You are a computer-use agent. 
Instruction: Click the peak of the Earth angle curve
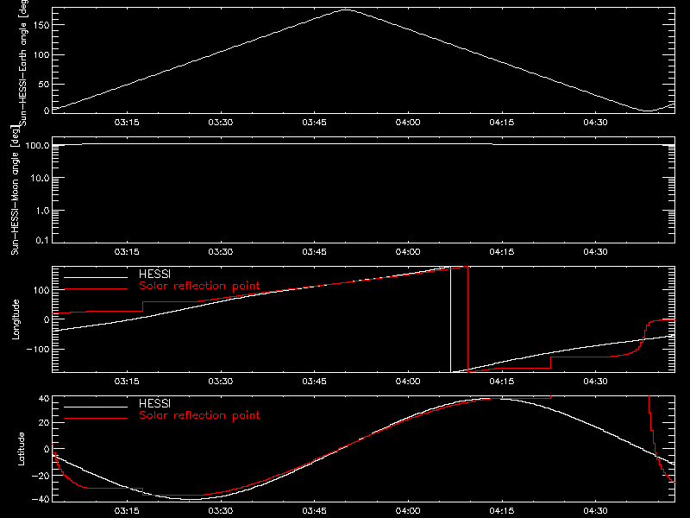[347, 9]
